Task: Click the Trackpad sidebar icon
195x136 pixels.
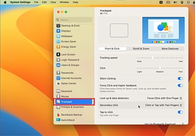Action: tap(58, 102)
